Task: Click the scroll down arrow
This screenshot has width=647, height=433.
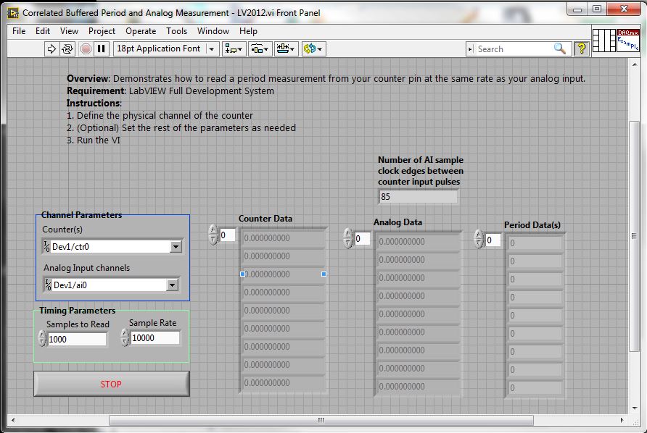Action: tap(634, 408)
